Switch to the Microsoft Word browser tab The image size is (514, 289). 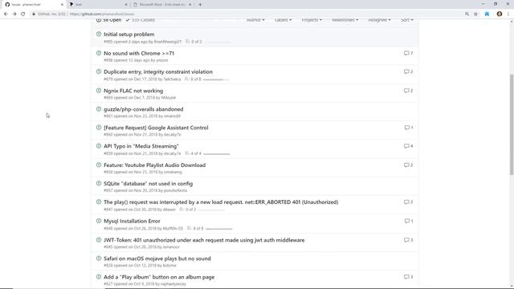click(x=162, y=5)
